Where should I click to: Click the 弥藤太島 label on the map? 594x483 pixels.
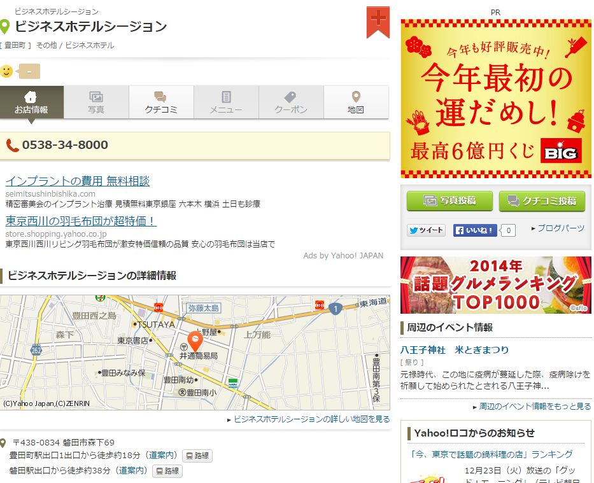tap(204, 308)
